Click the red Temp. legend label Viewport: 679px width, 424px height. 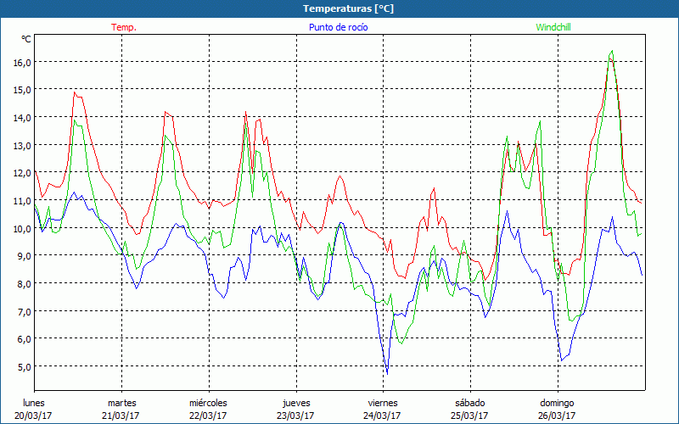click(123, 27)
